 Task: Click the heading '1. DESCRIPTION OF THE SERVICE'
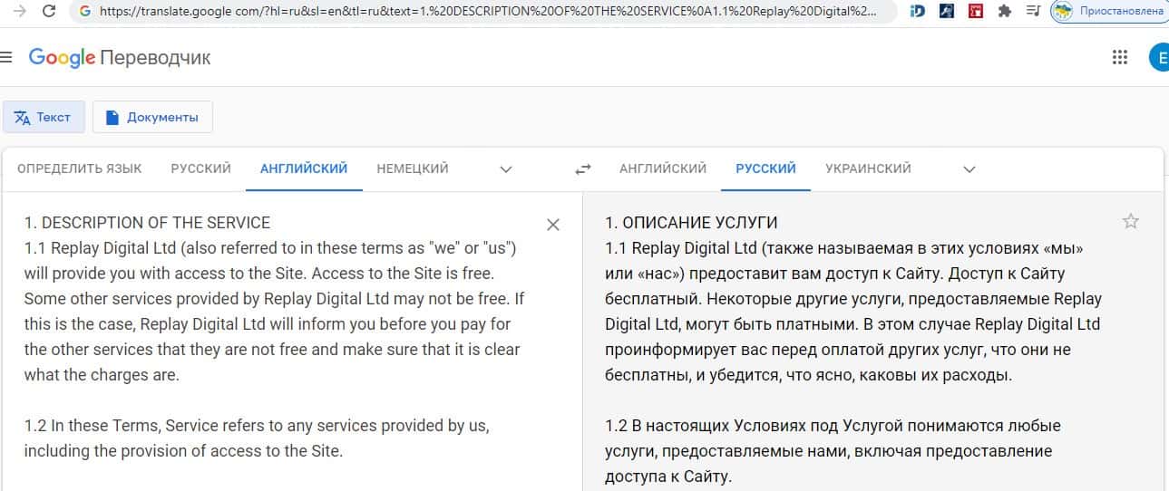147,223
